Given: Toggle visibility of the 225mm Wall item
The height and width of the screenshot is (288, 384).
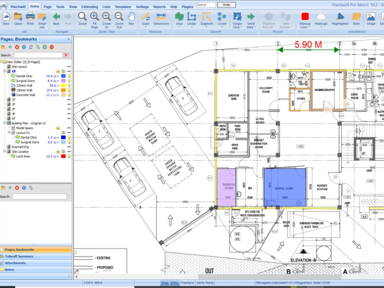Looking at the screenshot, I should pyautogui.click(x=69, y=85).
